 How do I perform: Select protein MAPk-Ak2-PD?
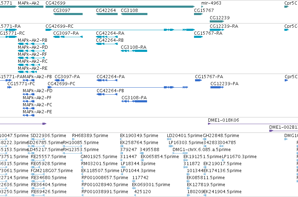coord(29,94)
